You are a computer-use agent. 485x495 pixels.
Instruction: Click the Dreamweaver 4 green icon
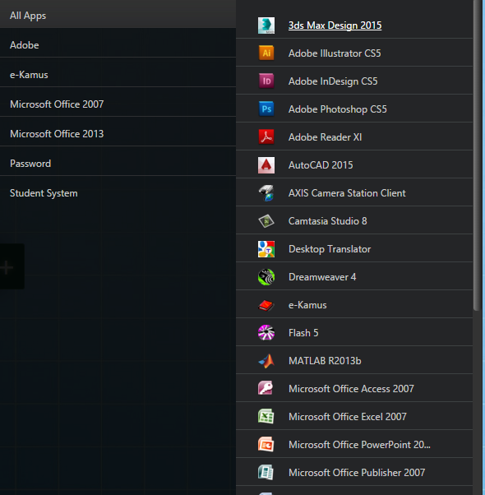(x=266, y=277)
